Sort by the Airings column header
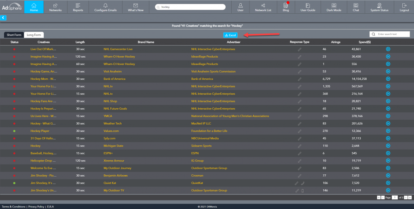 336,42
